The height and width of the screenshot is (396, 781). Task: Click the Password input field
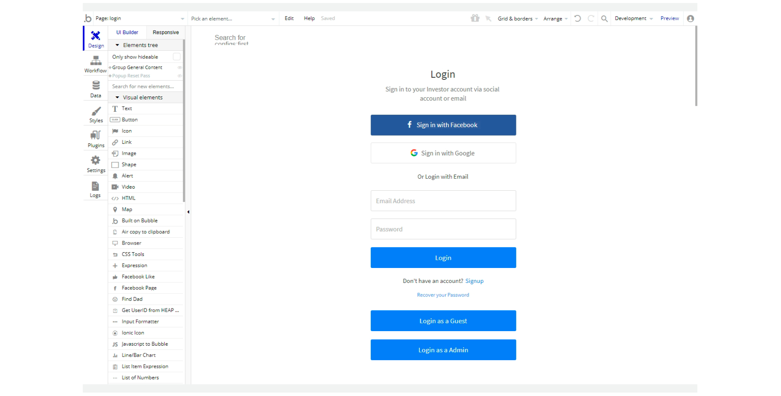[x=443, y=229]
